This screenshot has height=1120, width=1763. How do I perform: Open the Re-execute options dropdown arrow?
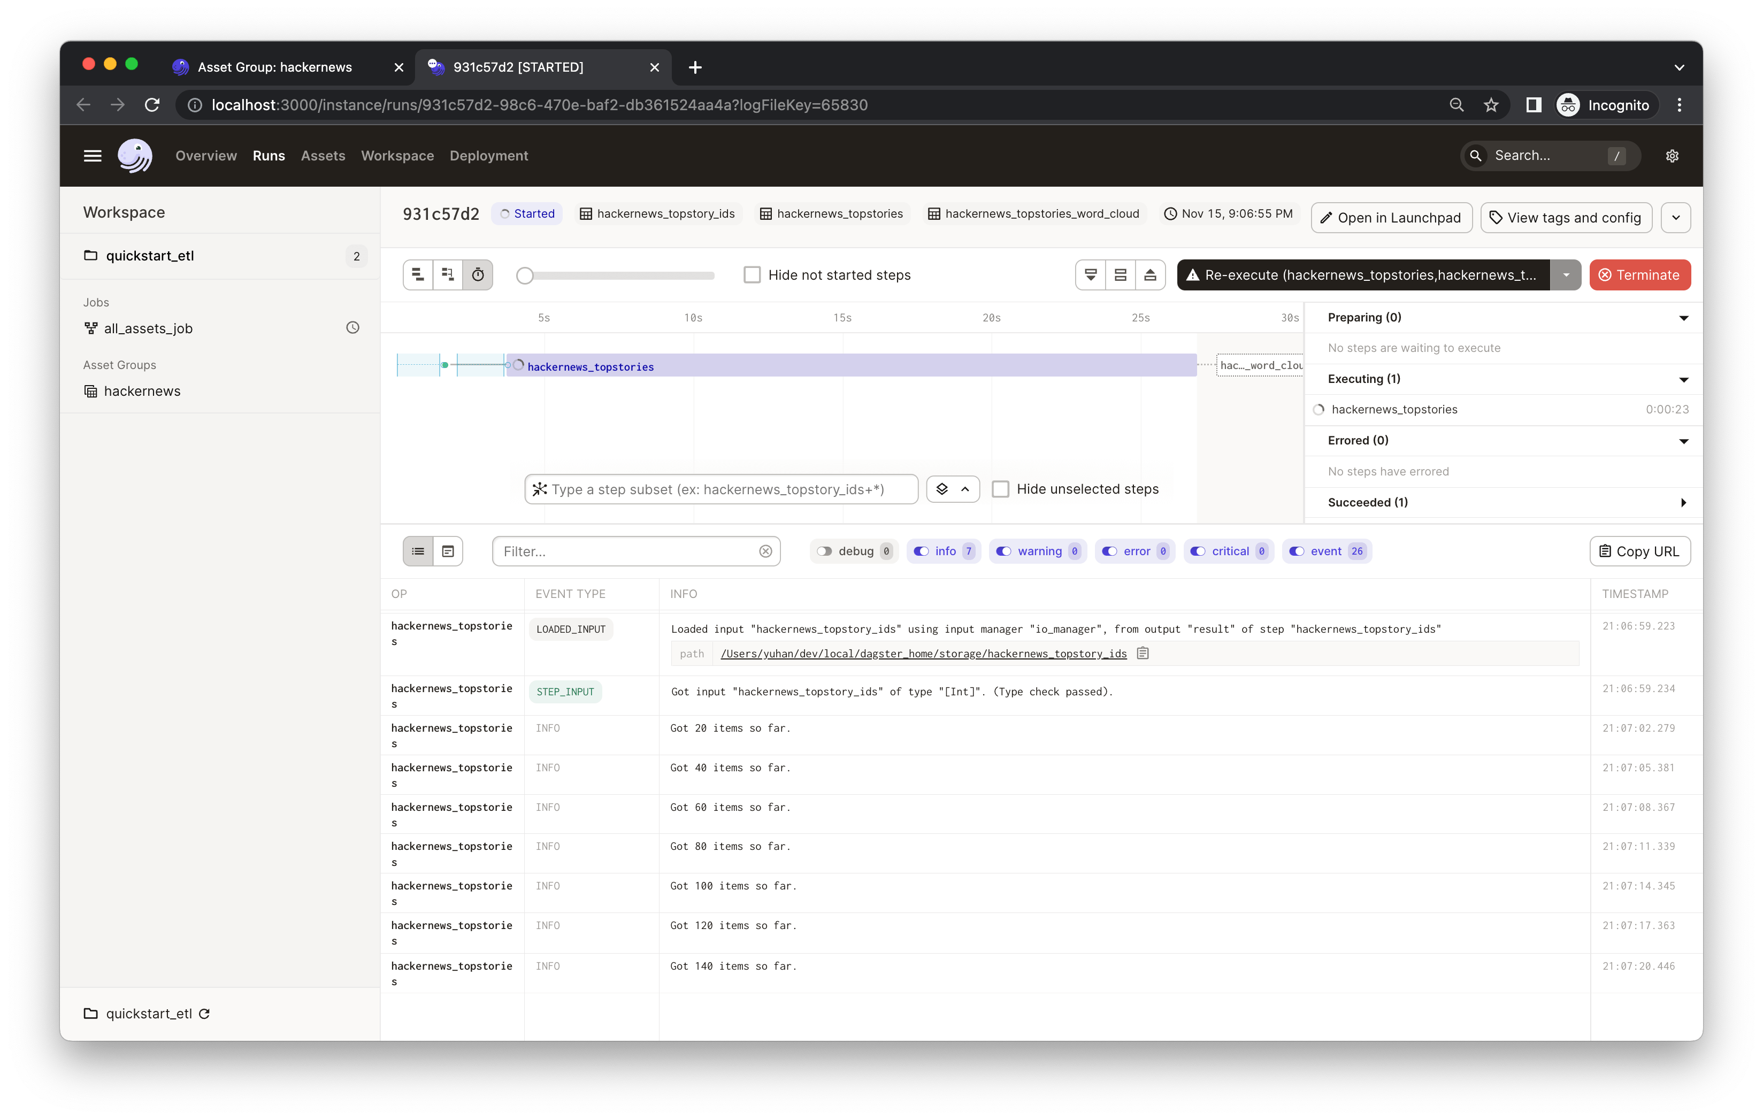click(x=1566, y=274)
